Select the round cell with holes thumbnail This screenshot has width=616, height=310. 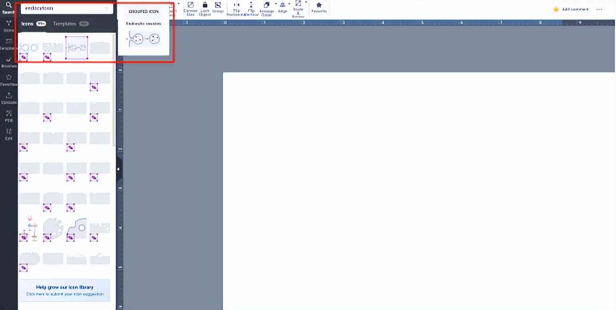53,229
